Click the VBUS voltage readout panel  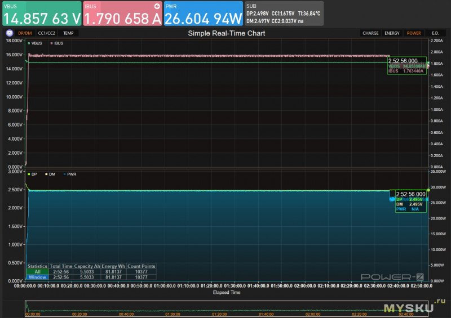click(x=42, y=14)
